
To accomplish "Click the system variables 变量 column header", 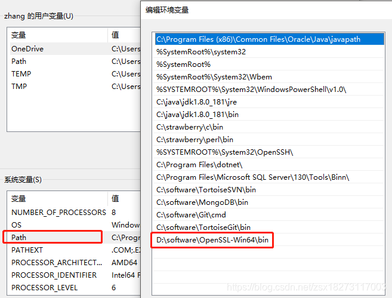I will click(58, 199).
